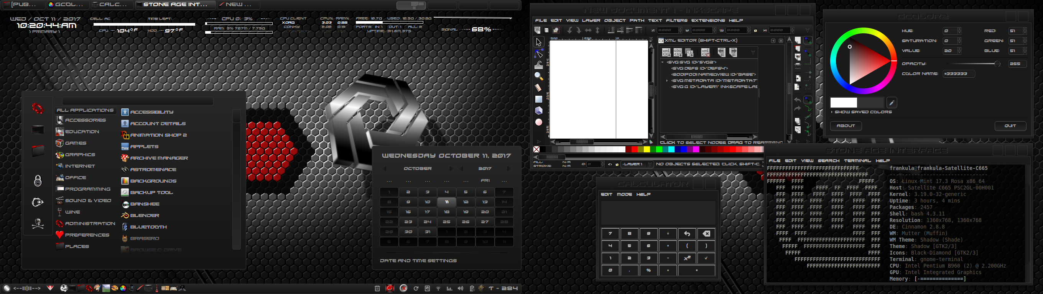Click the Wi-Fi network icon in system tray
The width and height of the screenshot is (1043, 294).
[x=439, y=288]
